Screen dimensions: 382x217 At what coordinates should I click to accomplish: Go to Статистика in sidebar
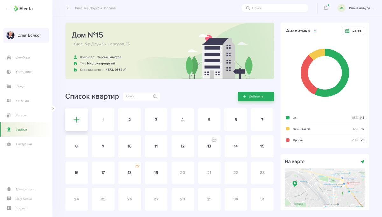click(24, 72)
